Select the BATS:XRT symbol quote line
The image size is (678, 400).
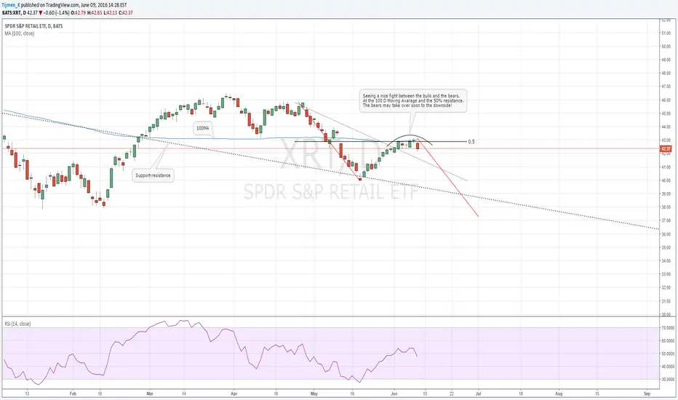(67, 12)
